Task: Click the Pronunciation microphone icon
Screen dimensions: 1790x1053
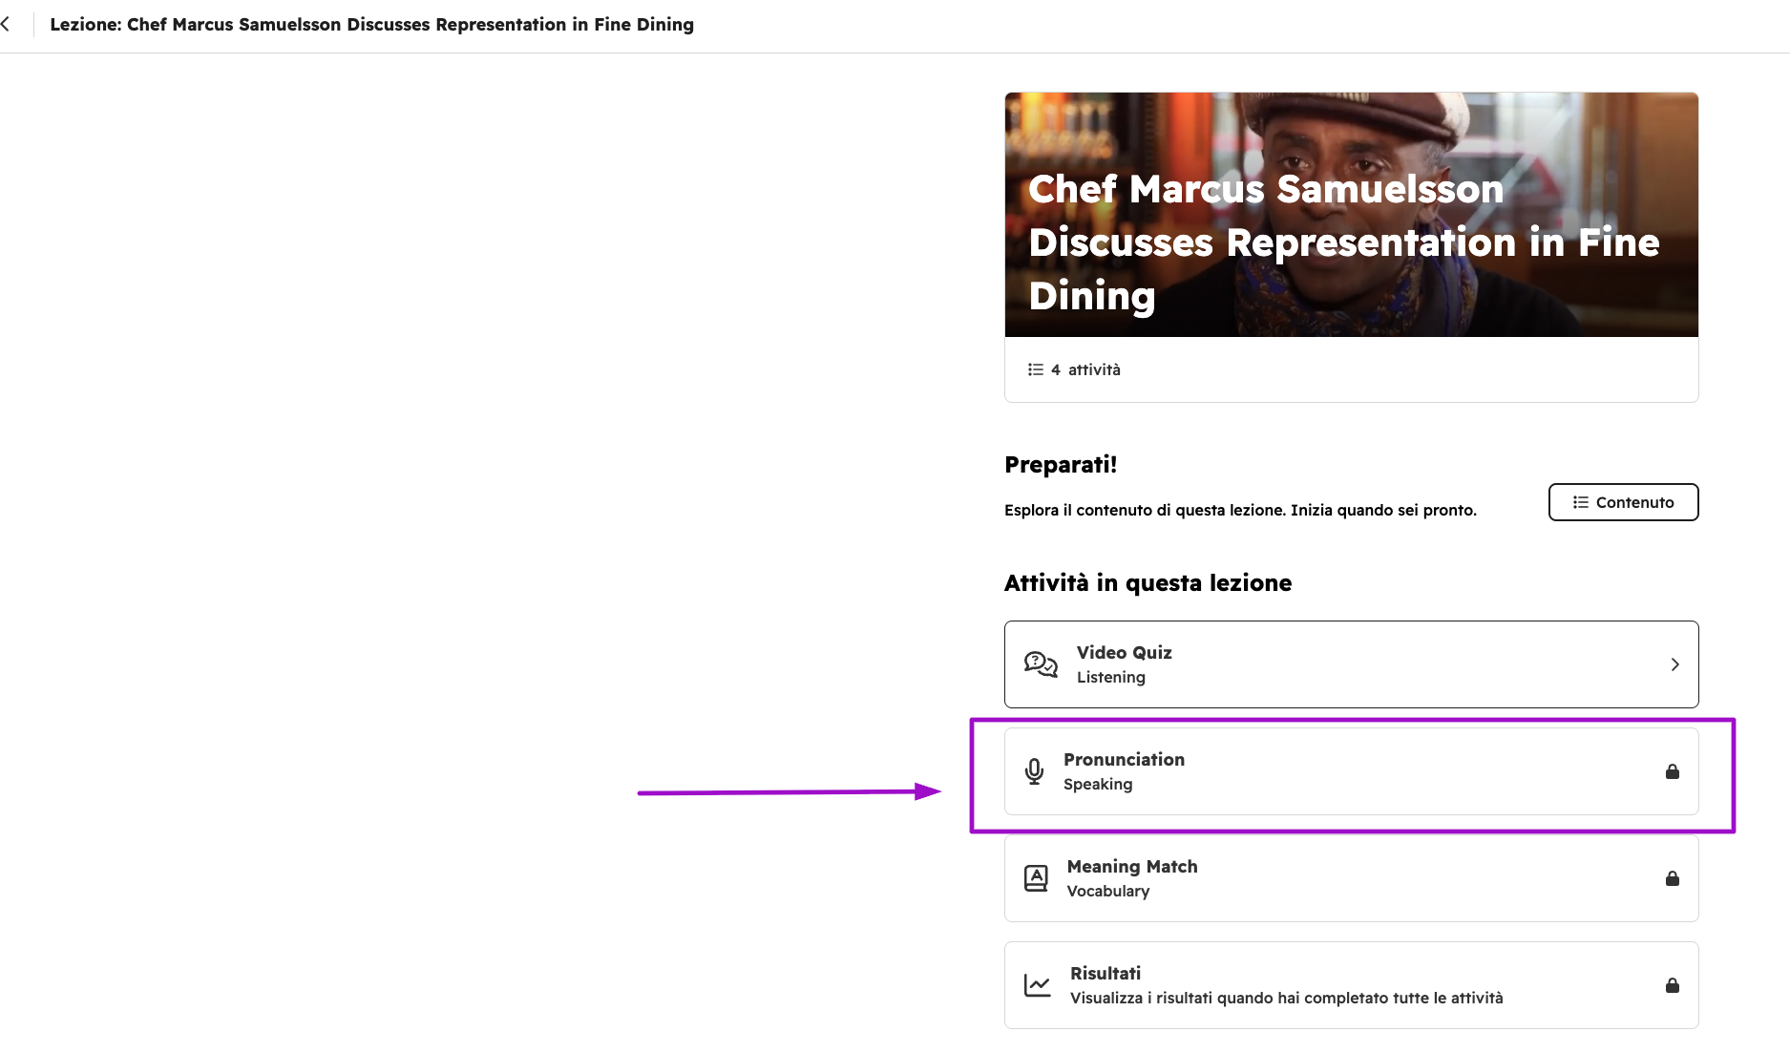Action: 1034,771
